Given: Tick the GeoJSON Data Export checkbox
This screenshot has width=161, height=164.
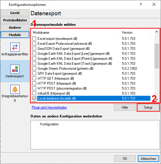Looking at the screenshot, I should point(34,49).
